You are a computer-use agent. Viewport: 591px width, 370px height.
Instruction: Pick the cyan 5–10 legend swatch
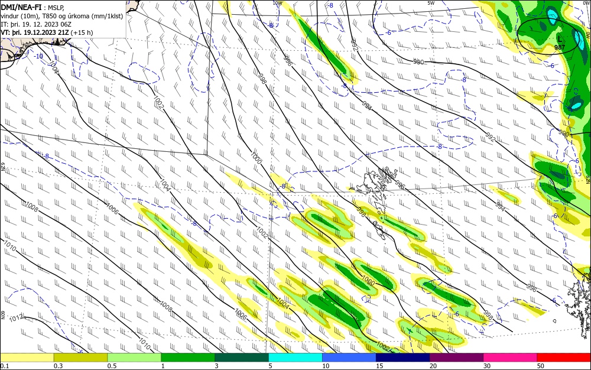pos(295,358)
